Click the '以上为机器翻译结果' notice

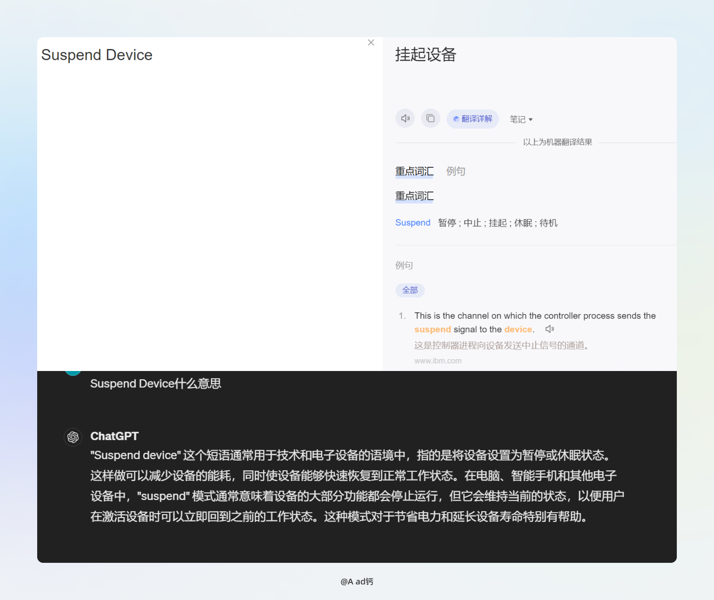tap(557, 142)
